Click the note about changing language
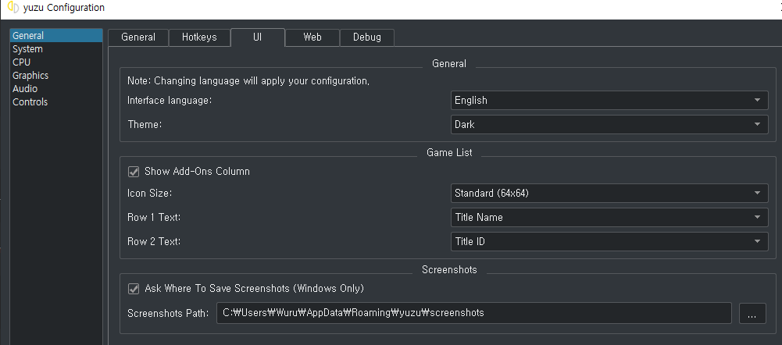This screenshot has height=345, width=782. pos(248,80)
